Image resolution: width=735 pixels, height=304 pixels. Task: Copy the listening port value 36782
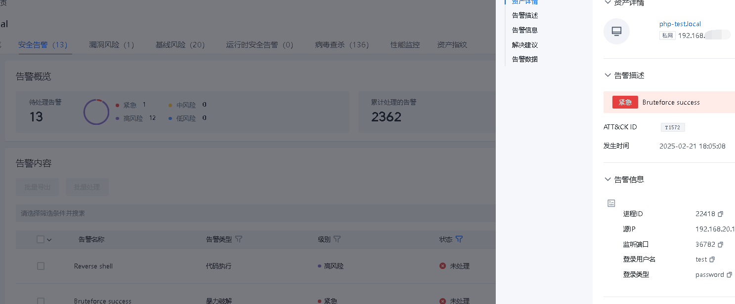coord(720,245)
